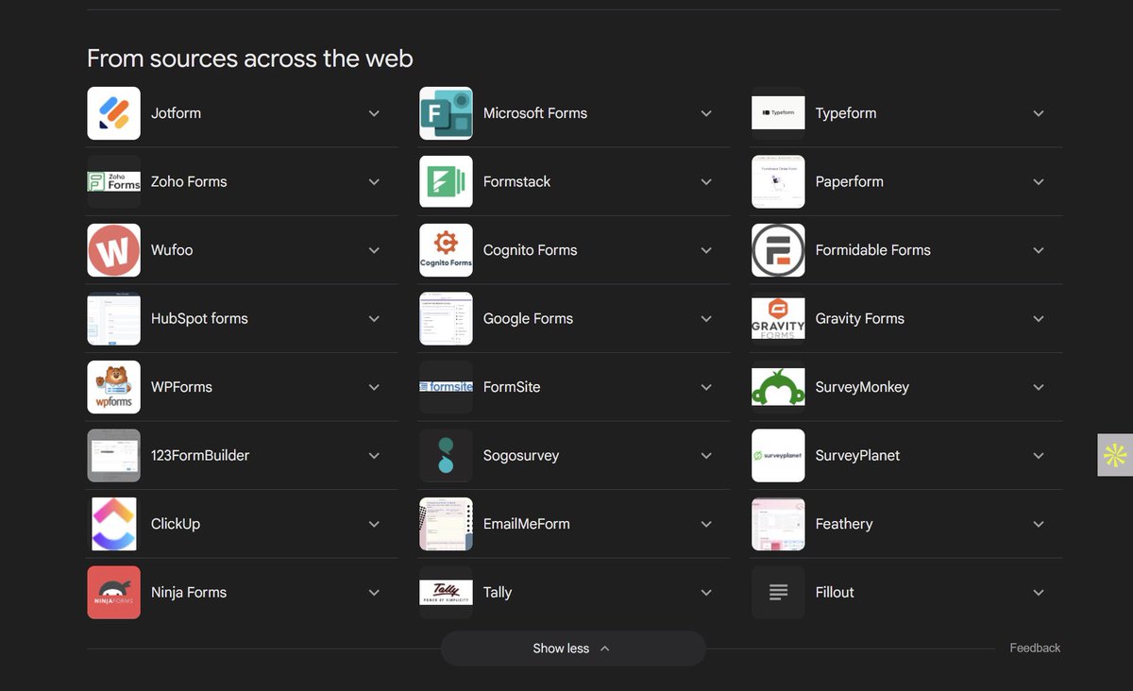Select the Microsoft Forms name text
Viewport: 1133px width, 691px height.
click(x=535, y=113)
